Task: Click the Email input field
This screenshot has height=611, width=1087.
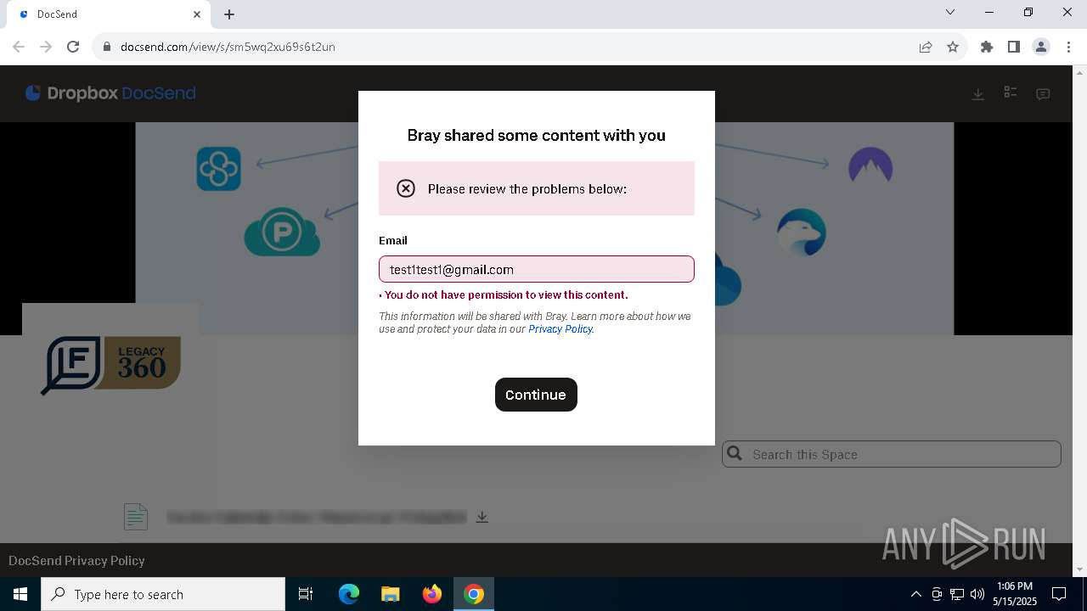Action: (537, 269)
